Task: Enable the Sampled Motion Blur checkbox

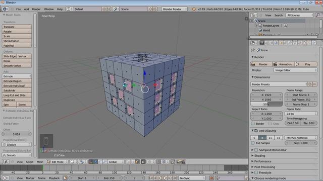Action: coord(256,150)
